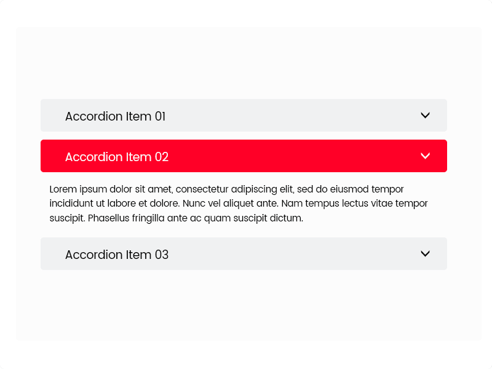The width and height of the screenshot is (492, 369).
Task: Click the "Accordion Item 02" title text
Action: 117,157
